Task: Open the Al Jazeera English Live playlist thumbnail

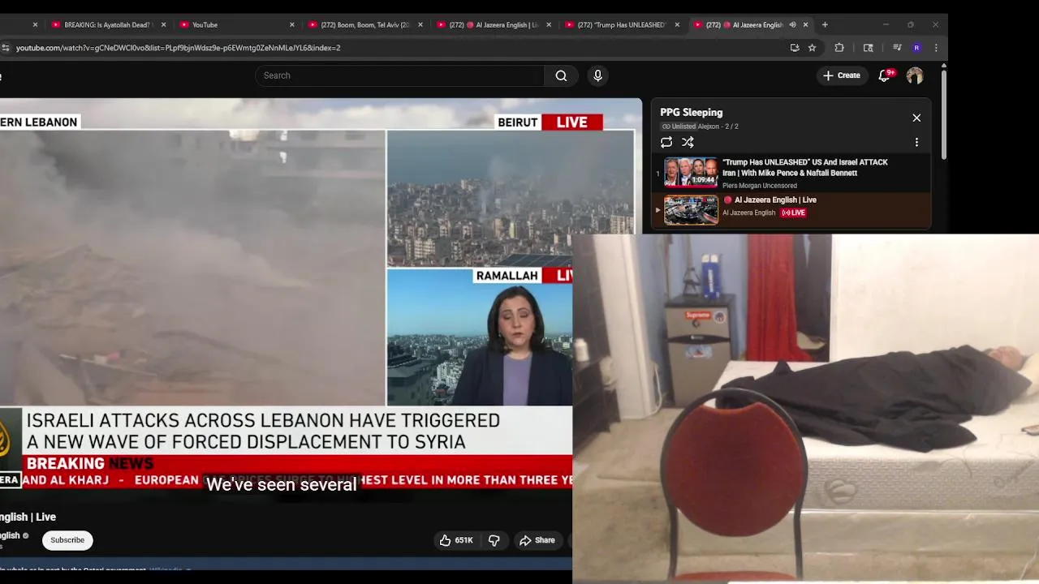Action: [691, 209]
